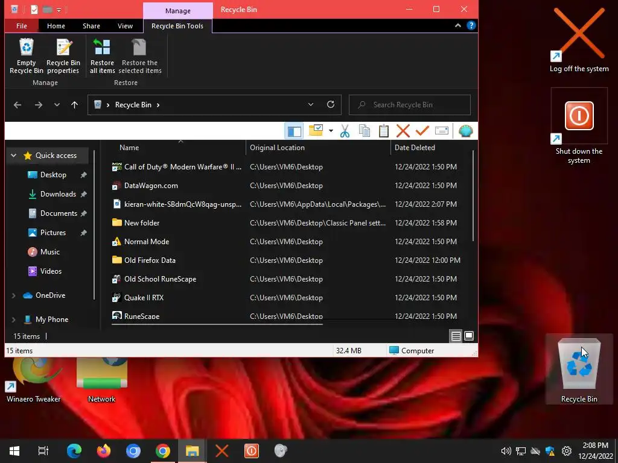Switch to the Home ribbon tab
This screenshot has width=618, height=463.
[56, 26]
